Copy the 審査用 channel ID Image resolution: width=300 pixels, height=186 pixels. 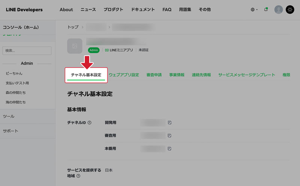(x=169, y=135)
